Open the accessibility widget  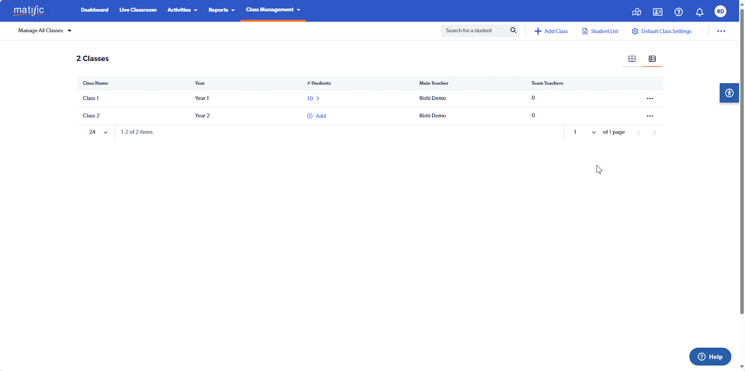(729, 93)
